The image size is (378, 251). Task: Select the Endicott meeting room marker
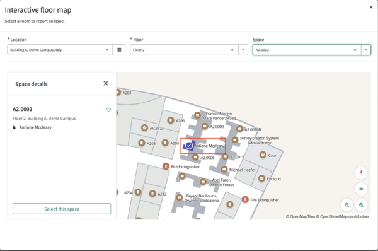click(262, 178)
